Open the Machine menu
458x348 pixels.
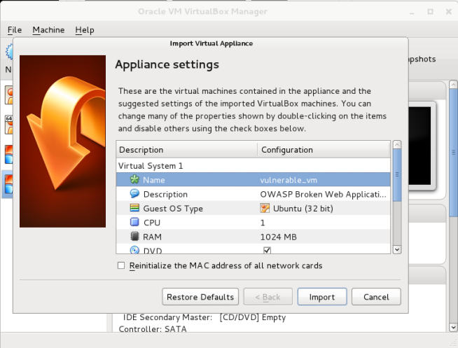48,30
